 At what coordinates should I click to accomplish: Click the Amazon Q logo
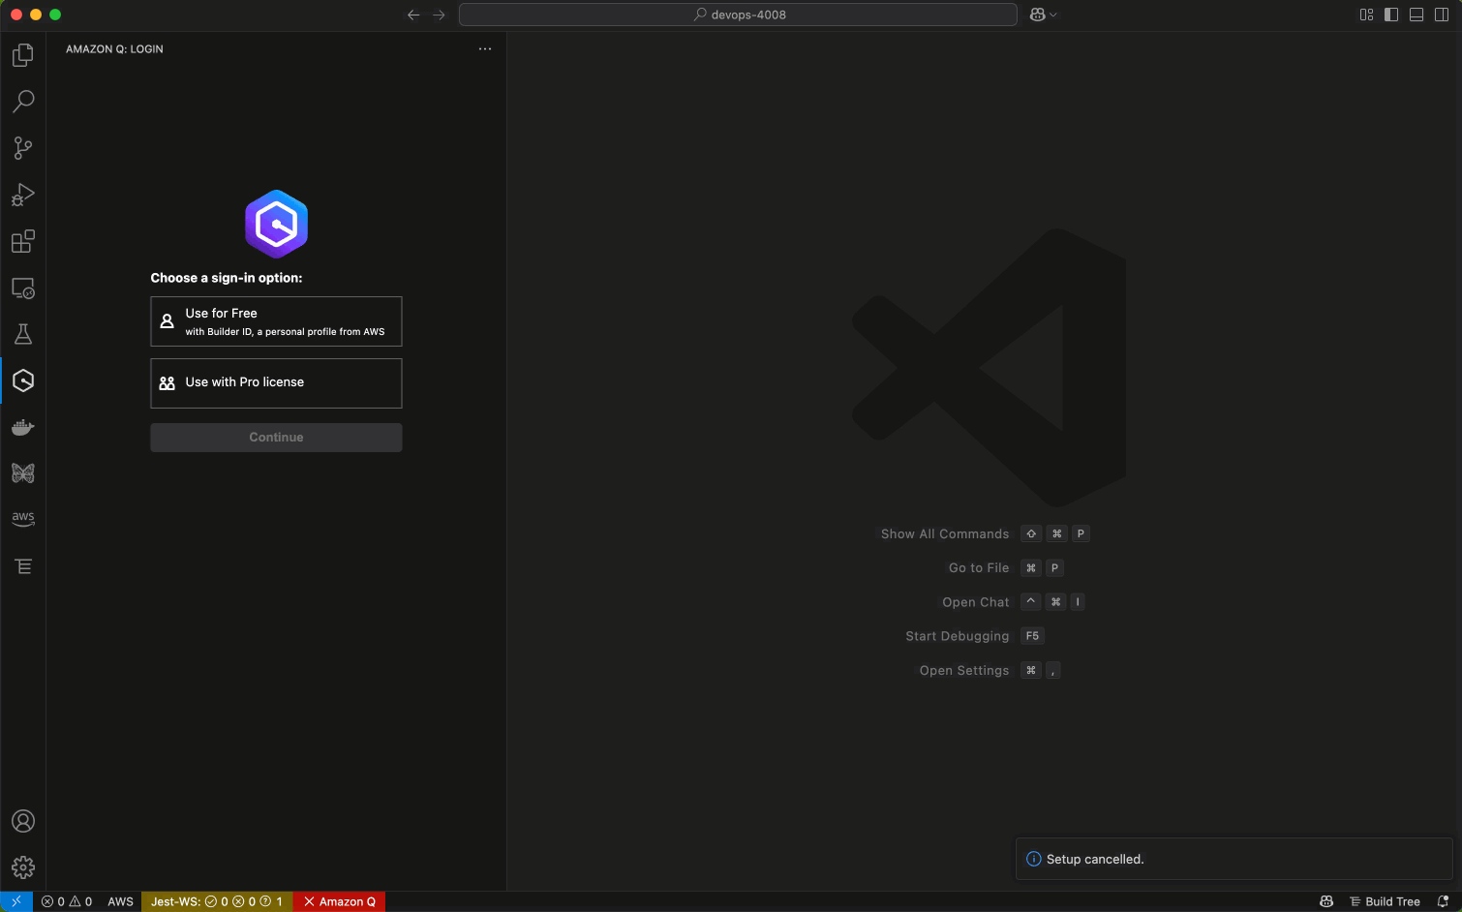[x=276, y=225]
